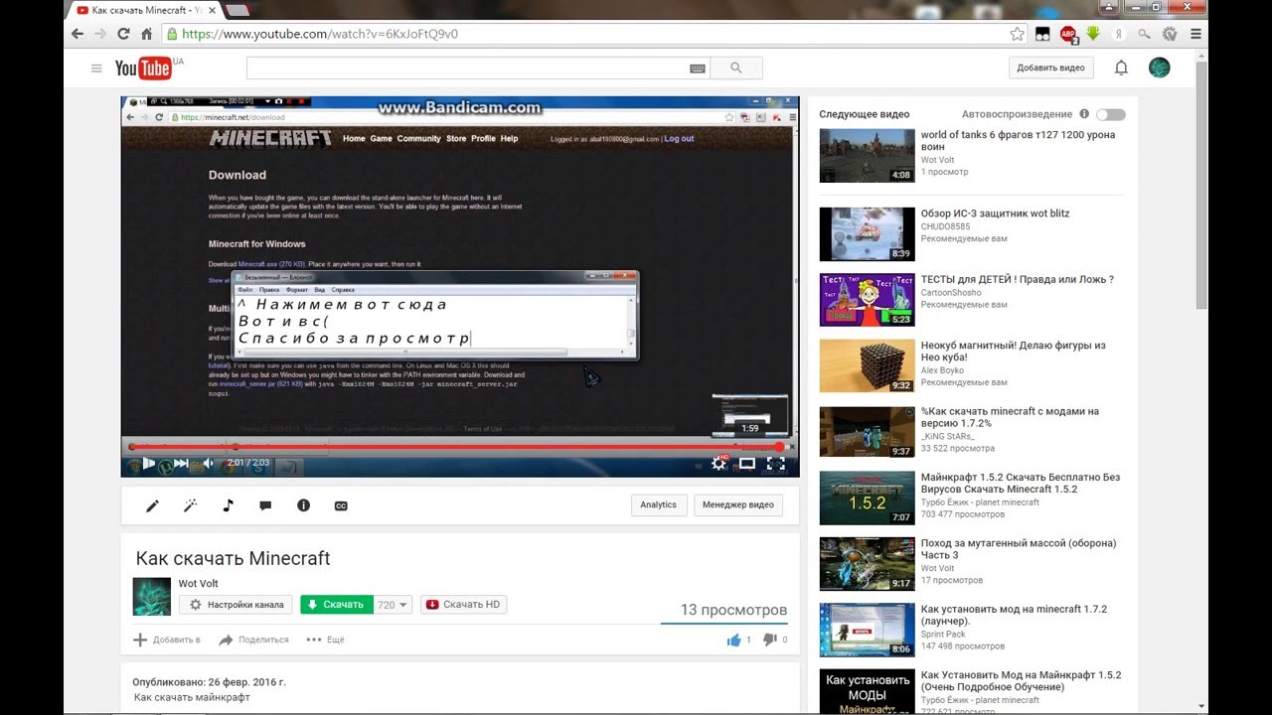Image resolution: width=1272 pixels, height=715 pixels.
Task: Dislike the video with thumbs down
Action: [769, 640]
